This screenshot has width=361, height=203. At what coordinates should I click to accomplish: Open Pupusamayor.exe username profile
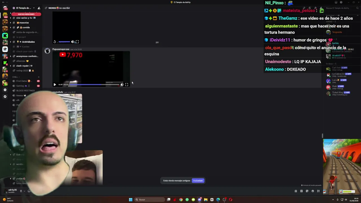61,49
